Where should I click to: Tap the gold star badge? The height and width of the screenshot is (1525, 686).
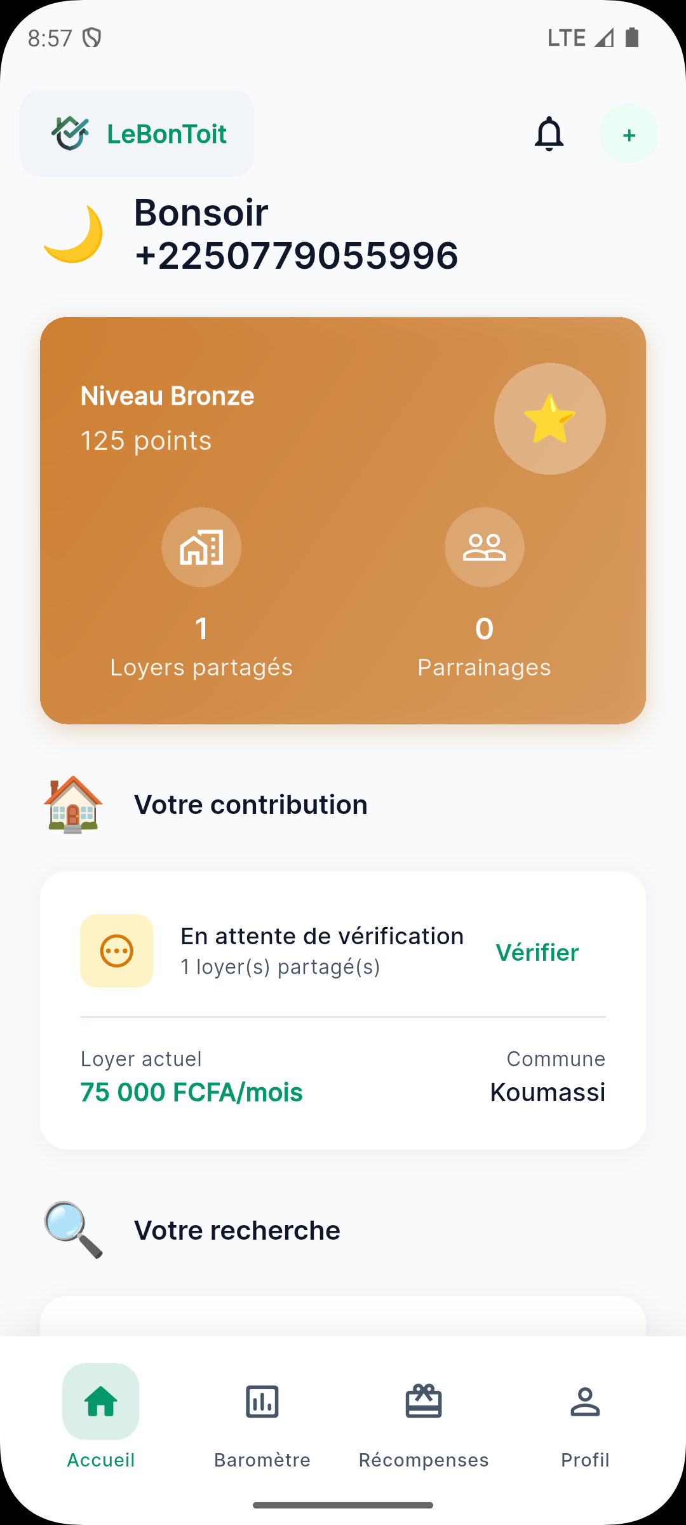[549, 419]
